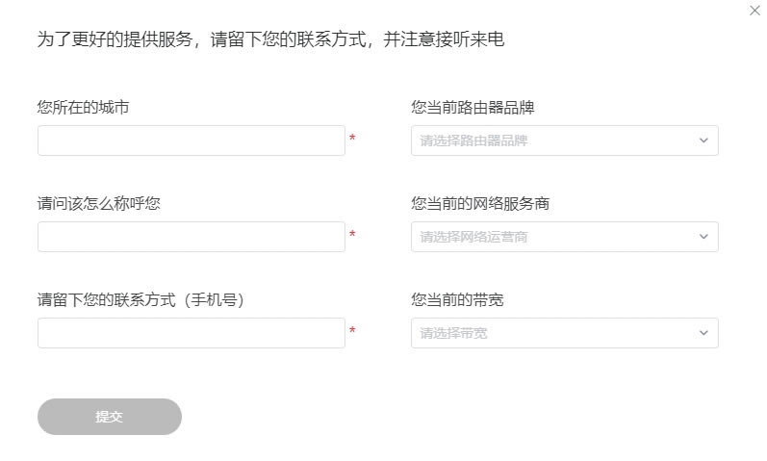767x461 pixels.
Task: Click the red asterisk beside phone field
Action: [x=352, y=331]
